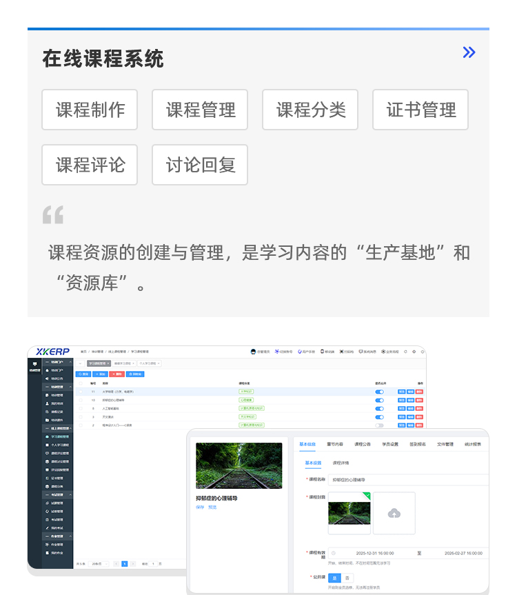Click the clock icon in course validity field
This screenshot has width=517, height=595.
coord(334,553)
